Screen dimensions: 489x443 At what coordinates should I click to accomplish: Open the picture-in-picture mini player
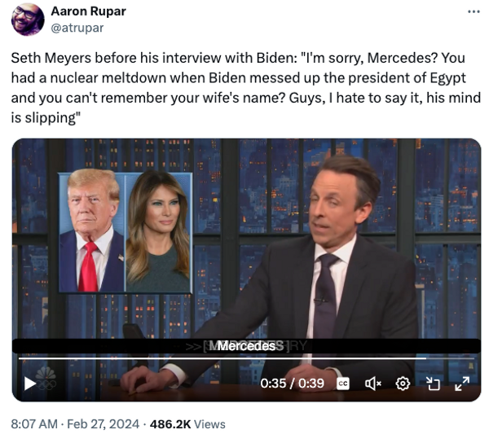point(433,384)
